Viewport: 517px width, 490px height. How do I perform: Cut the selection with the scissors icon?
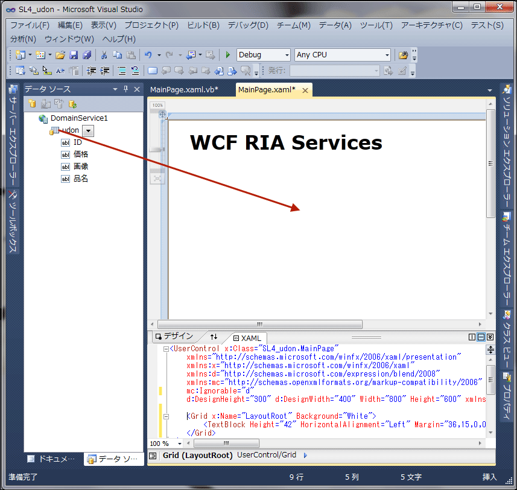click(x=104, y=55)
